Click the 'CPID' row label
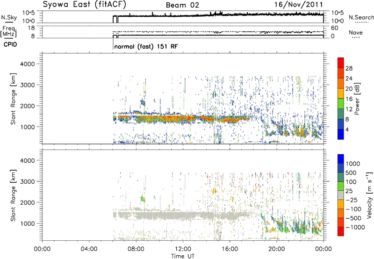This screenshot has width=374, height=259. coord(10,44)
